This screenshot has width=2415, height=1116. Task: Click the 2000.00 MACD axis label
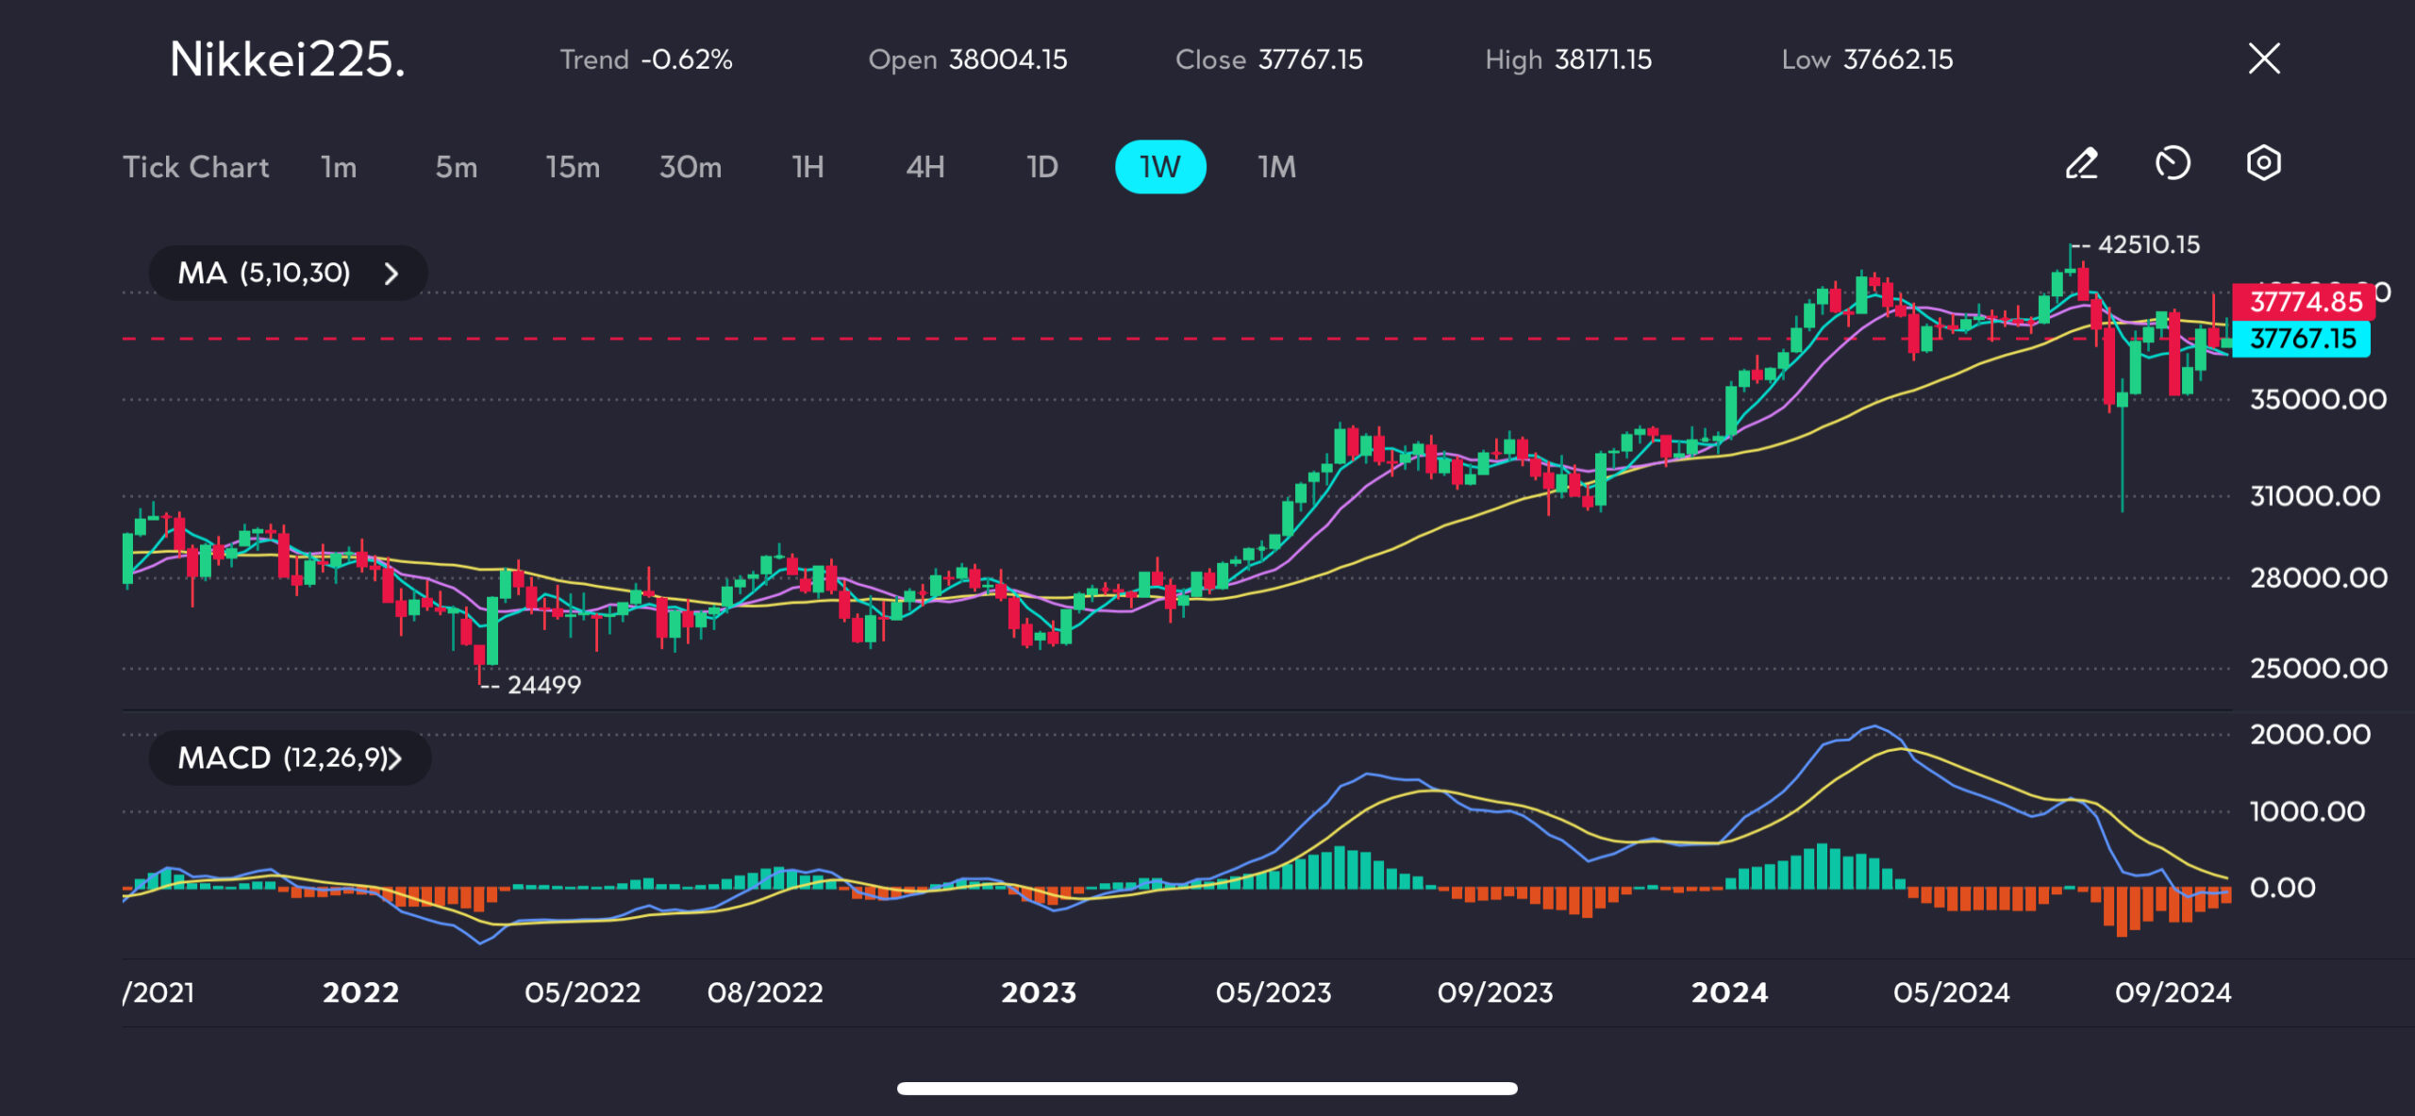2310,734
